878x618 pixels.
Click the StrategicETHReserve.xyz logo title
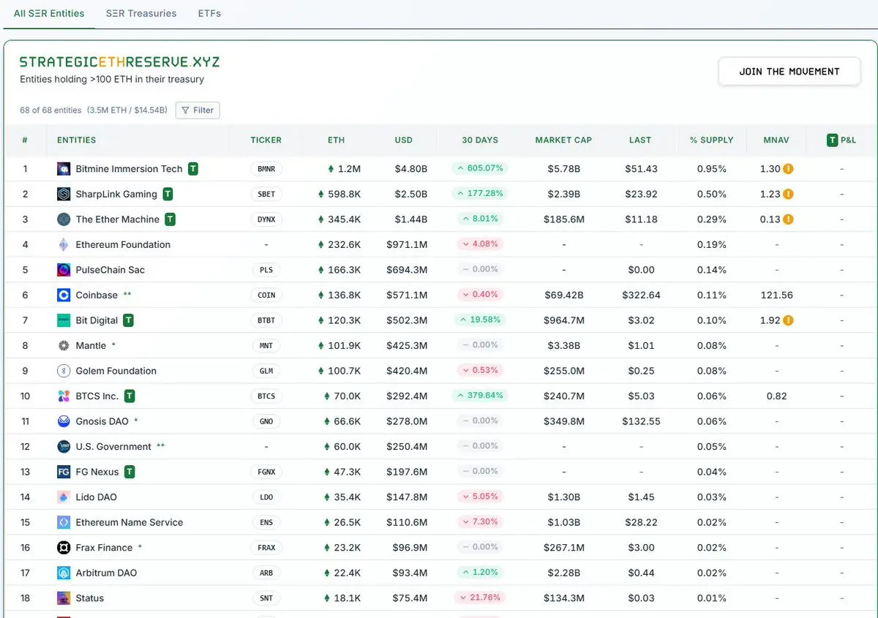click(119, 62)
